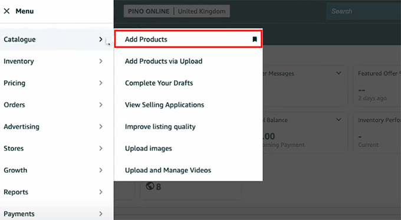Open the Orders menu section
This screenshot has width=401, height=220.
coord(57,104)
